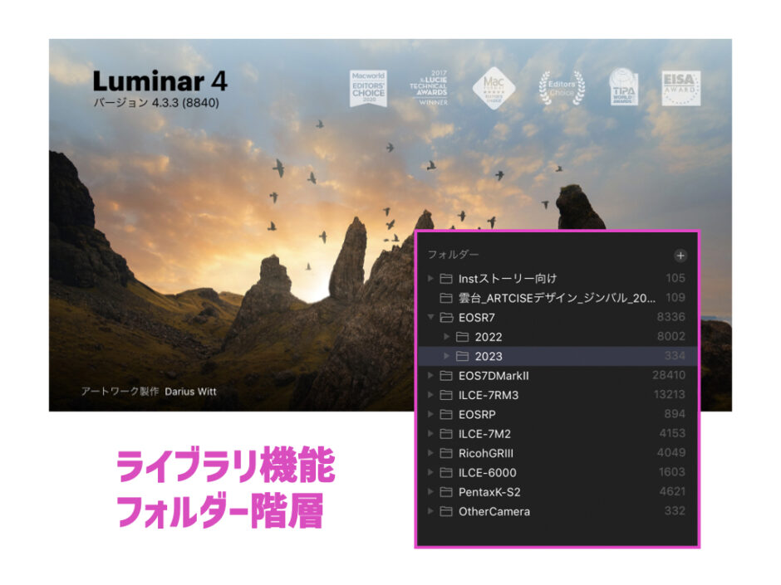Select the PentaxK-S2 folder row

pos(557,492)
